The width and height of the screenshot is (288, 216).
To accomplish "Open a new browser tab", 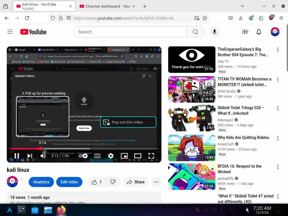I will point(145,6).
